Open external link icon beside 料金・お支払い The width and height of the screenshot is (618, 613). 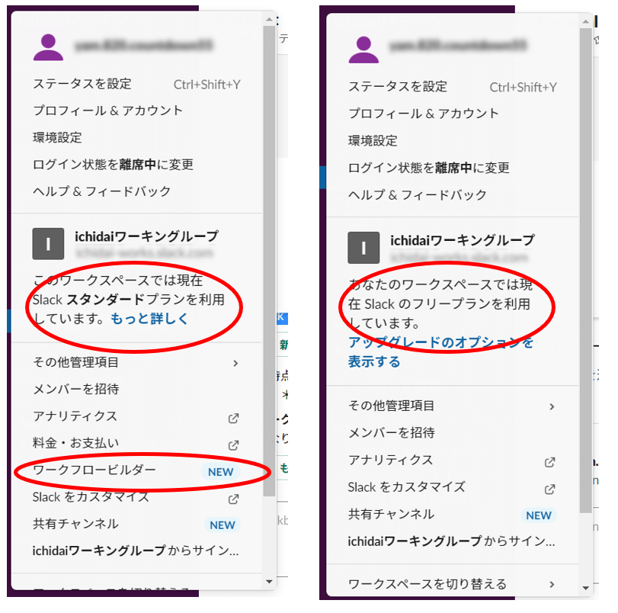[x=234, y=445]
